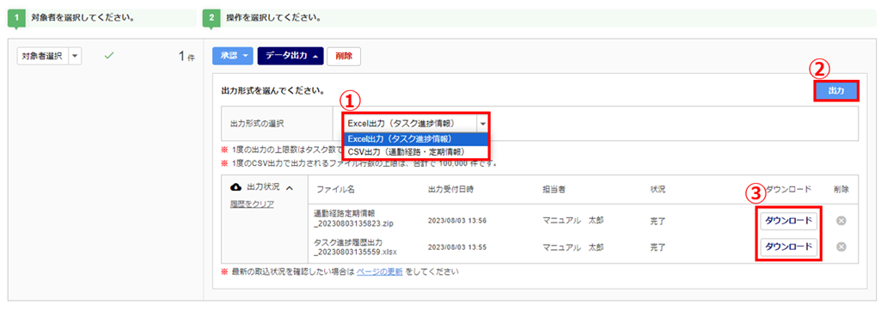Download the タスク進捗履歴出力 xlsx file
Viewport: 887px width, 311px height.
(x=788, y=247)
